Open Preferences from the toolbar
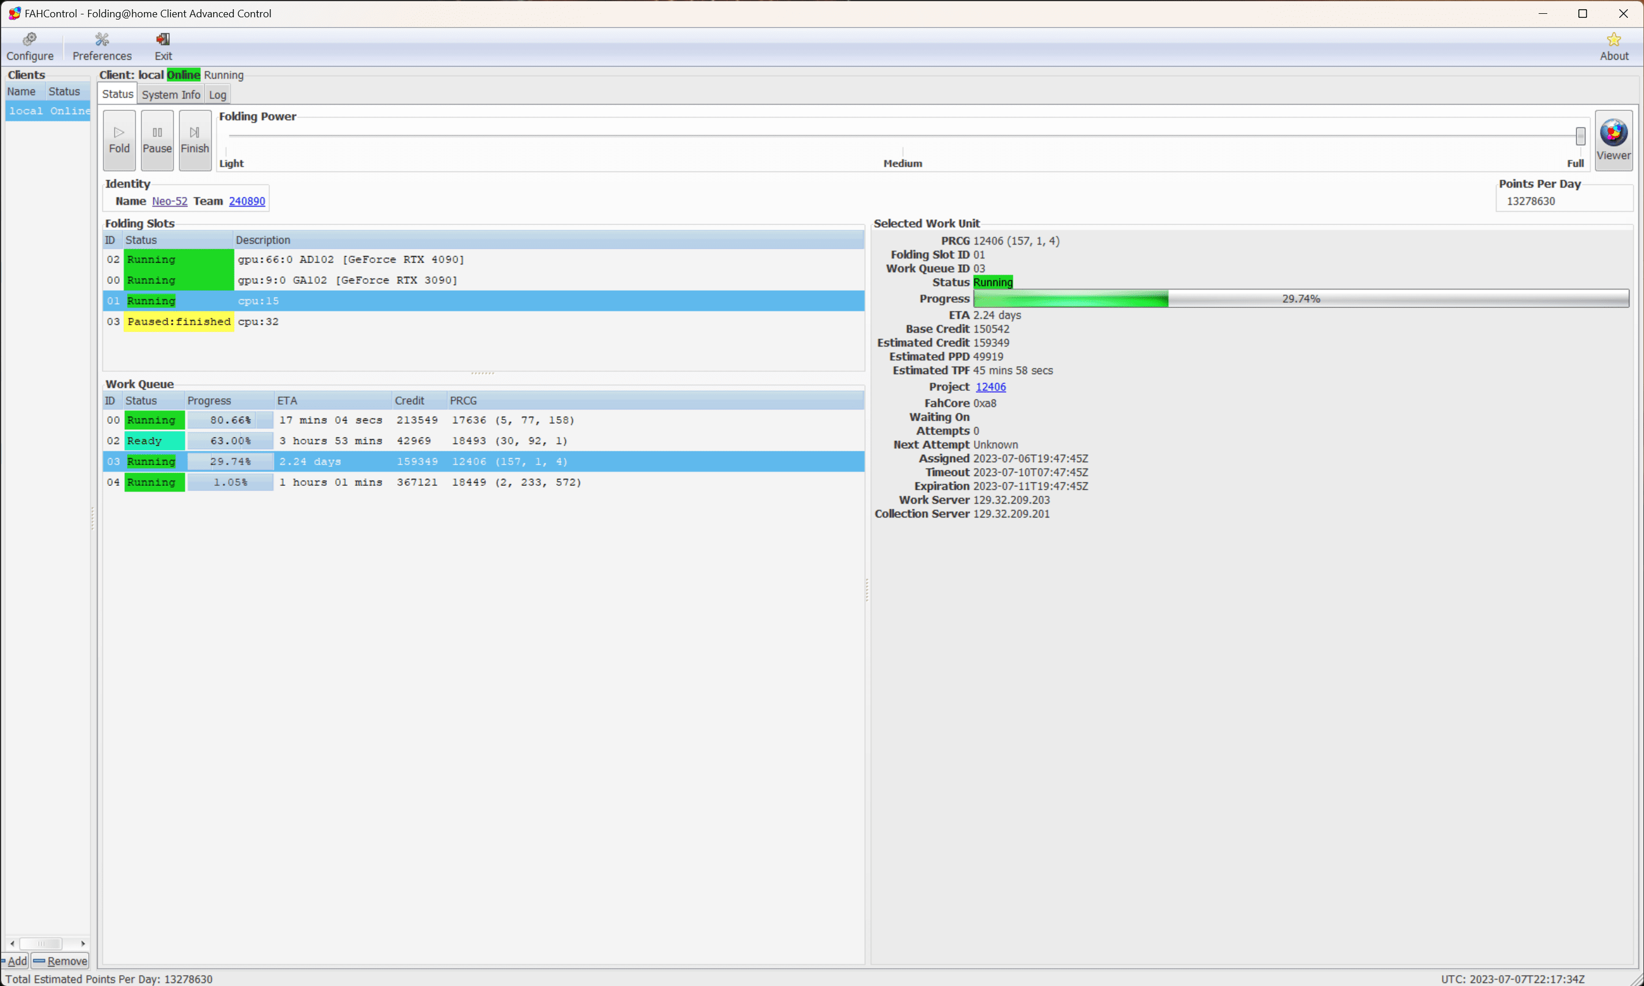 pos(102,47)
